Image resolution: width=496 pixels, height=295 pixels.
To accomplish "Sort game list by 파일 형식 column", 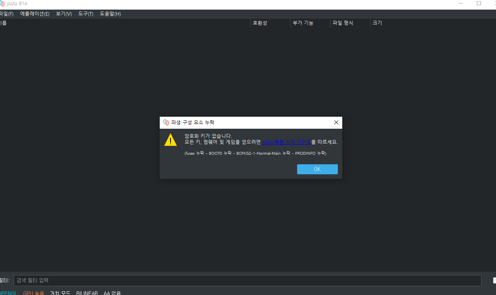I will [350, 23].
